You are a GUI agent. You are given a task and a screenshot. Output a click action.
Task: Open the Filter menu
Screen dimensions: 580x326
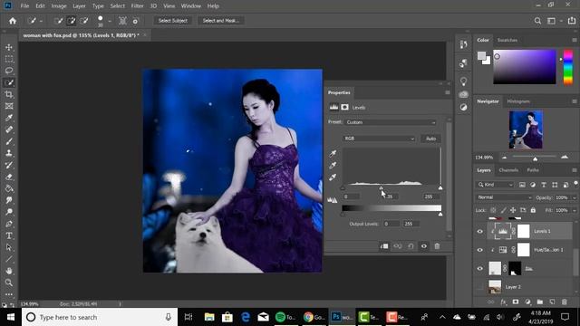pyautogui.click(x=137, y=6)
